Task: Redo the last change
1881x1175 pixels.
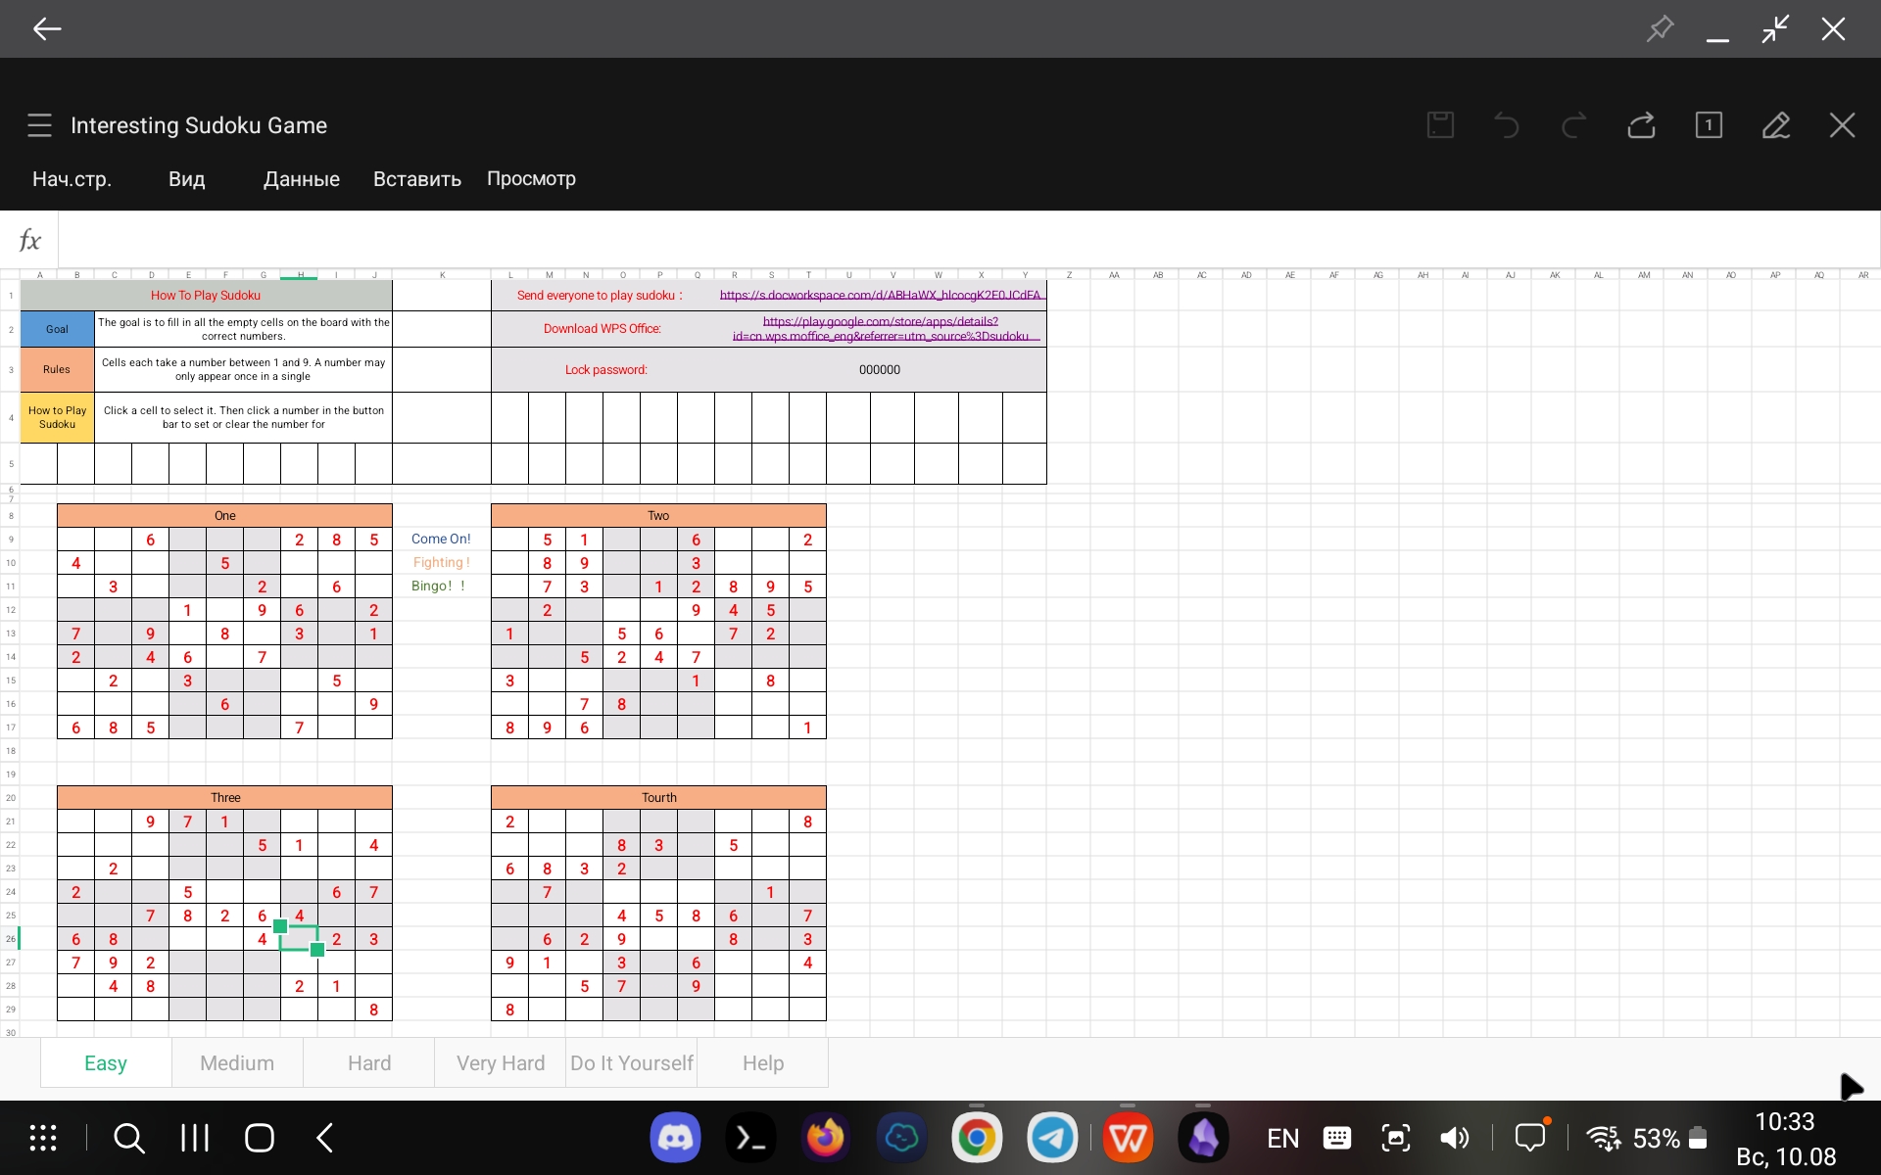Action: tap(1572, 125)
